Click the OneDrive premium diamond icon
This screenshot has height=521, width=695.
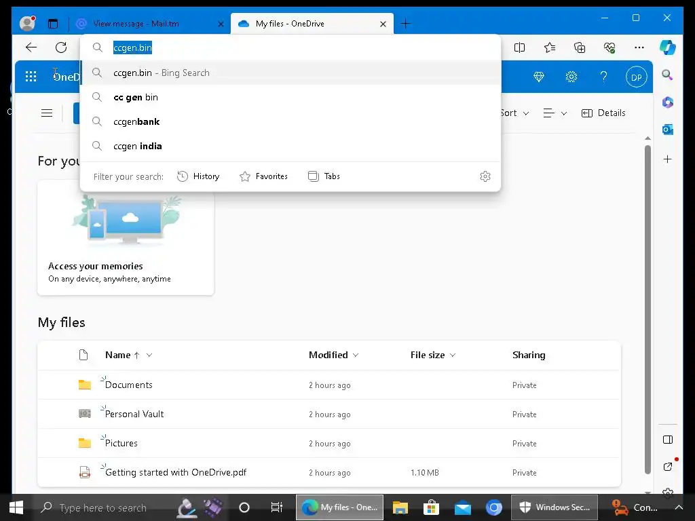(538, 77)
